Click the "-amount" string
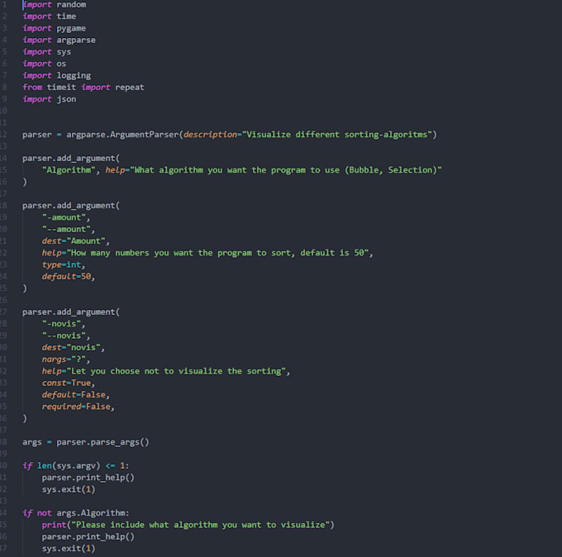 (64, 217)
